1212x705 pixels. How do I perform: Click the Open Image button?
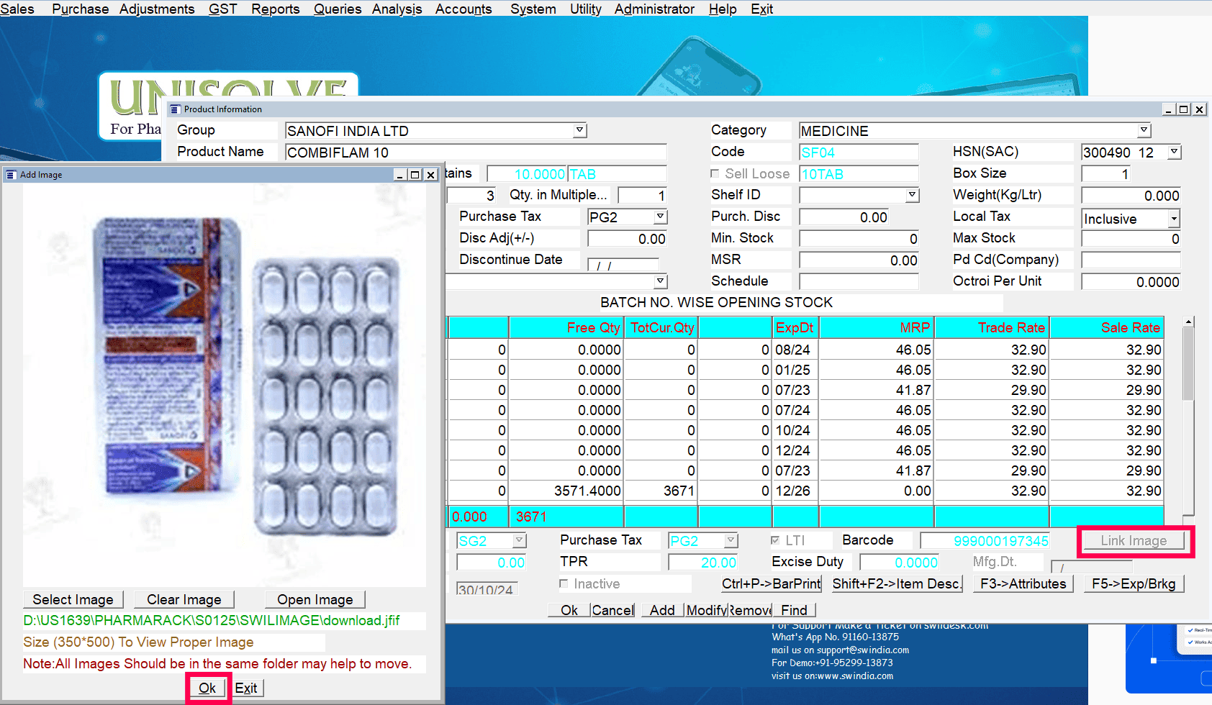click(x=315, y=599)
